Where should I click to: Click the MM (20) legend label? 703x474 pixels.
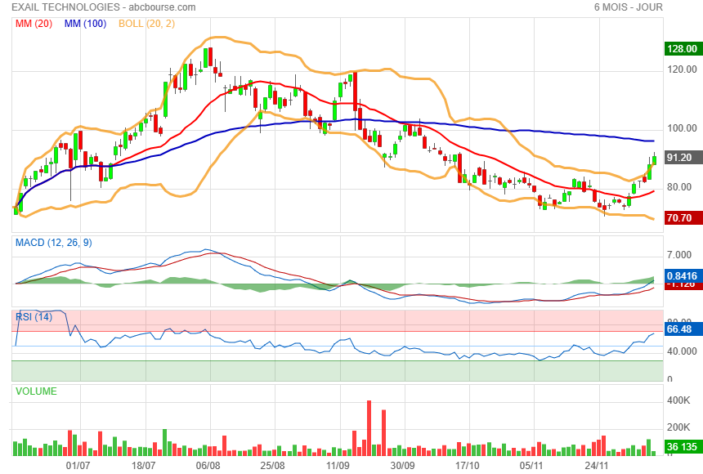34,24
